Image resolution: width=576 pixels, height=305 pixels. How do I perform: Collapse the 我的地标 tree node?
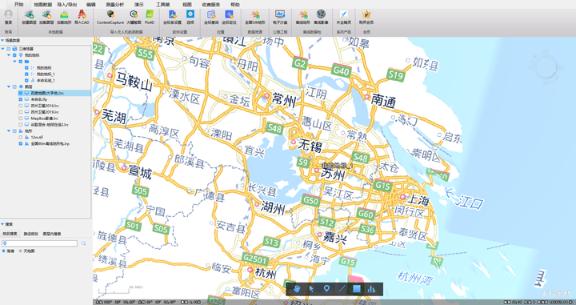click(9, 55)
